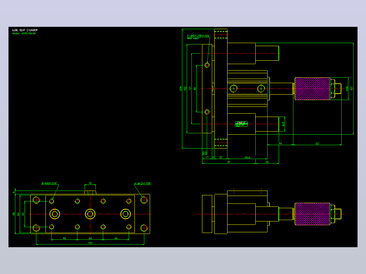Click the '2-M8x1.25Px15dp' thread callout
The image size is (366, 274).
[198, 36]
